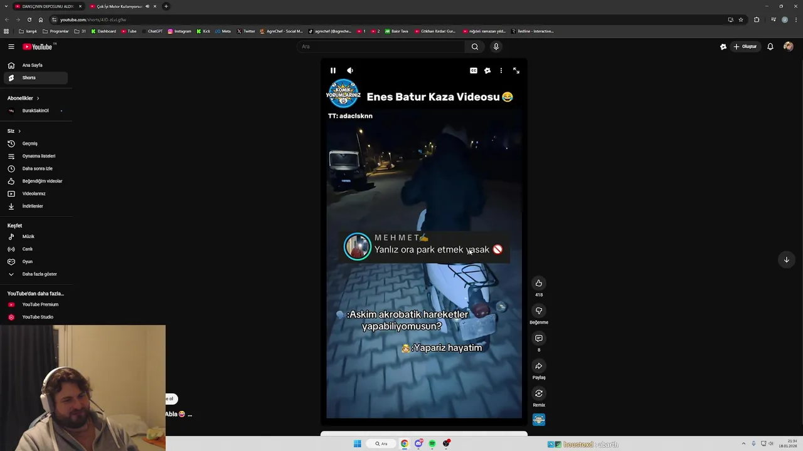This screenshot has width=803, height=451.
Task: Like the Short with 418 likes
Action: tap(539, 283)
